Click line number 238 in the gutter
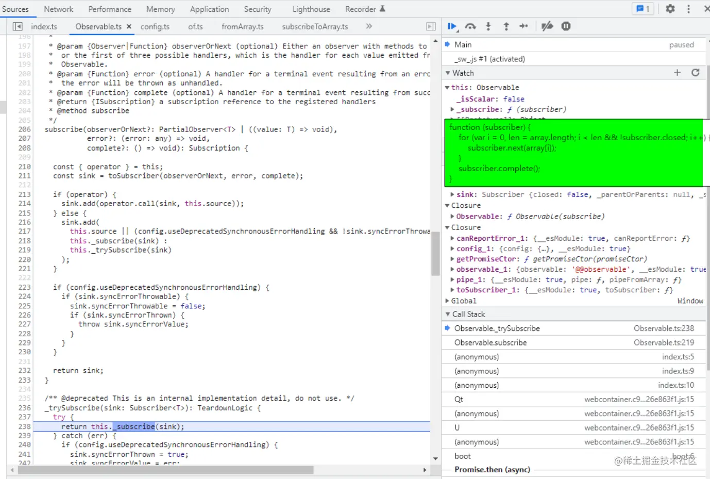The image size is (710, 479). [x=24, y=426]
